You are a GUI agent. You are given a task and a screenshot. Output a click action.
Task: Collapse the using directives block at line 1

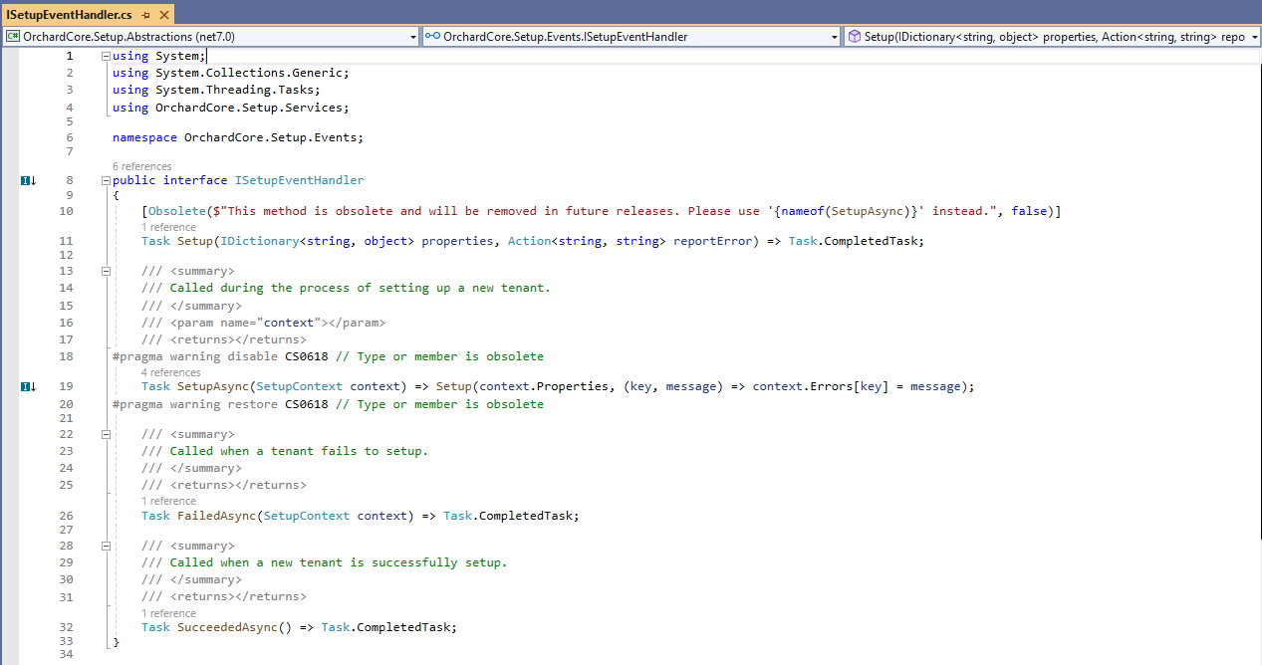click(106, 57)
